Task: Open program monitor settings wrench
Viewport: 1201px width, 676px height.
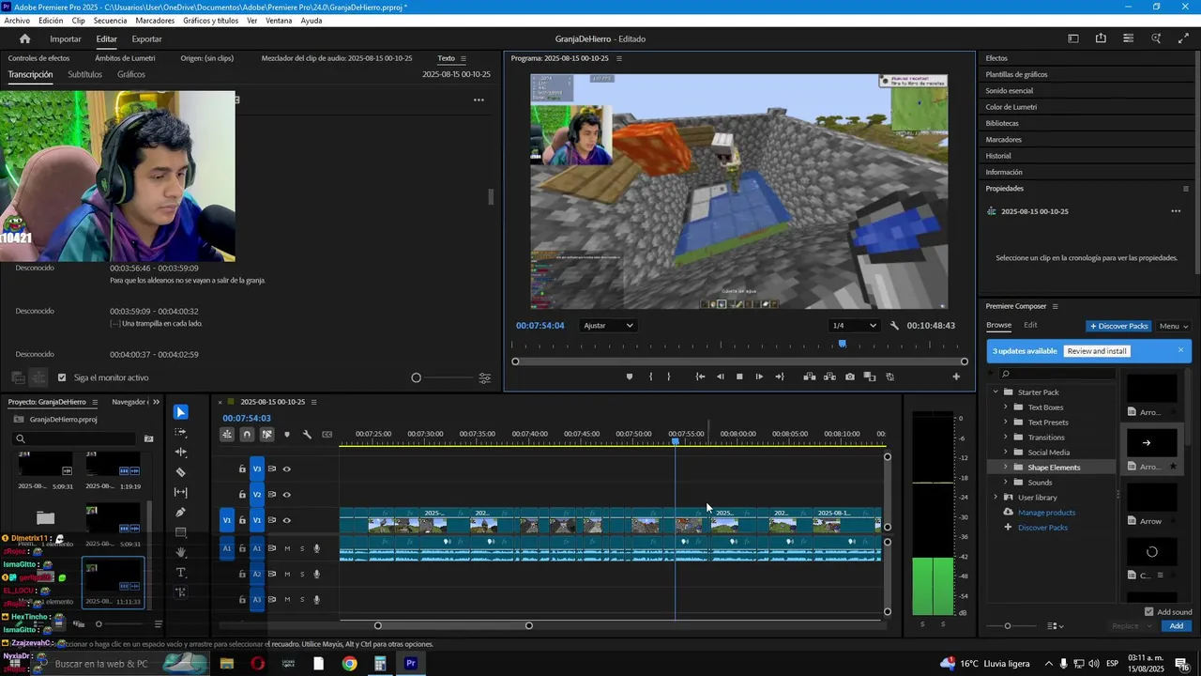Action: point(894,326)
